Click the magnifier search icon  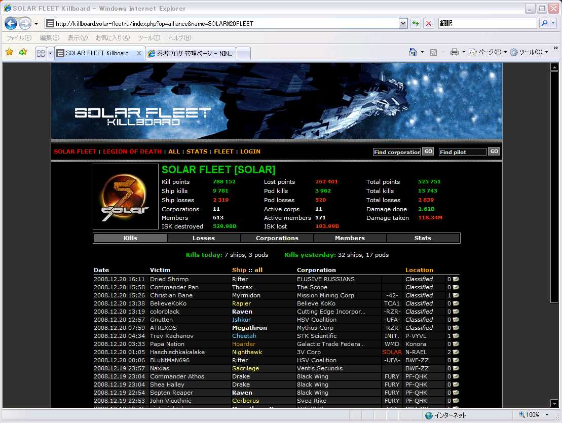544,23
